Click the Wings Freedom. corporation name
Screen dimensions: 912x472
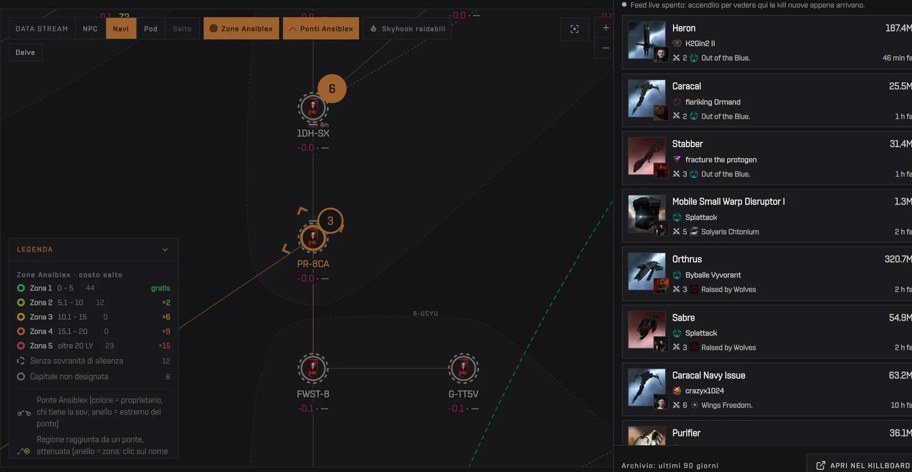727,405
